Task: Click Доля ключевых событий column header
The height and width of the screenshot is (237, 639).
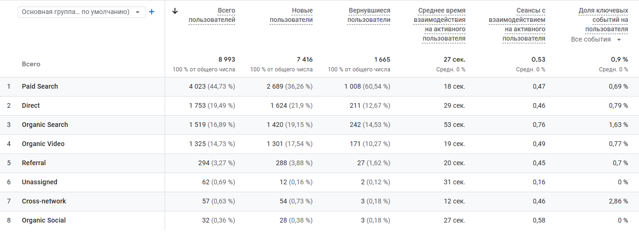Action: [x=603, y=20]
